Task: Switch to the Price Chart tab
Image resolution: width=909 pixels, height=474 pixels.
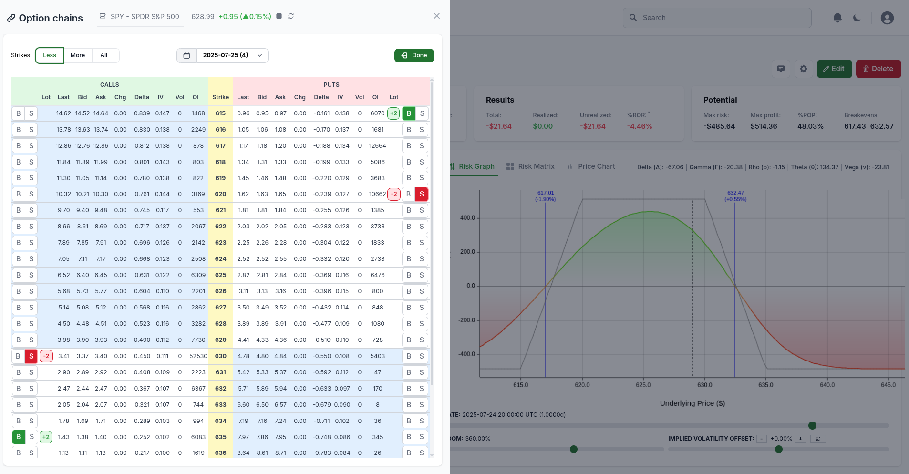Action: (591, 166)
